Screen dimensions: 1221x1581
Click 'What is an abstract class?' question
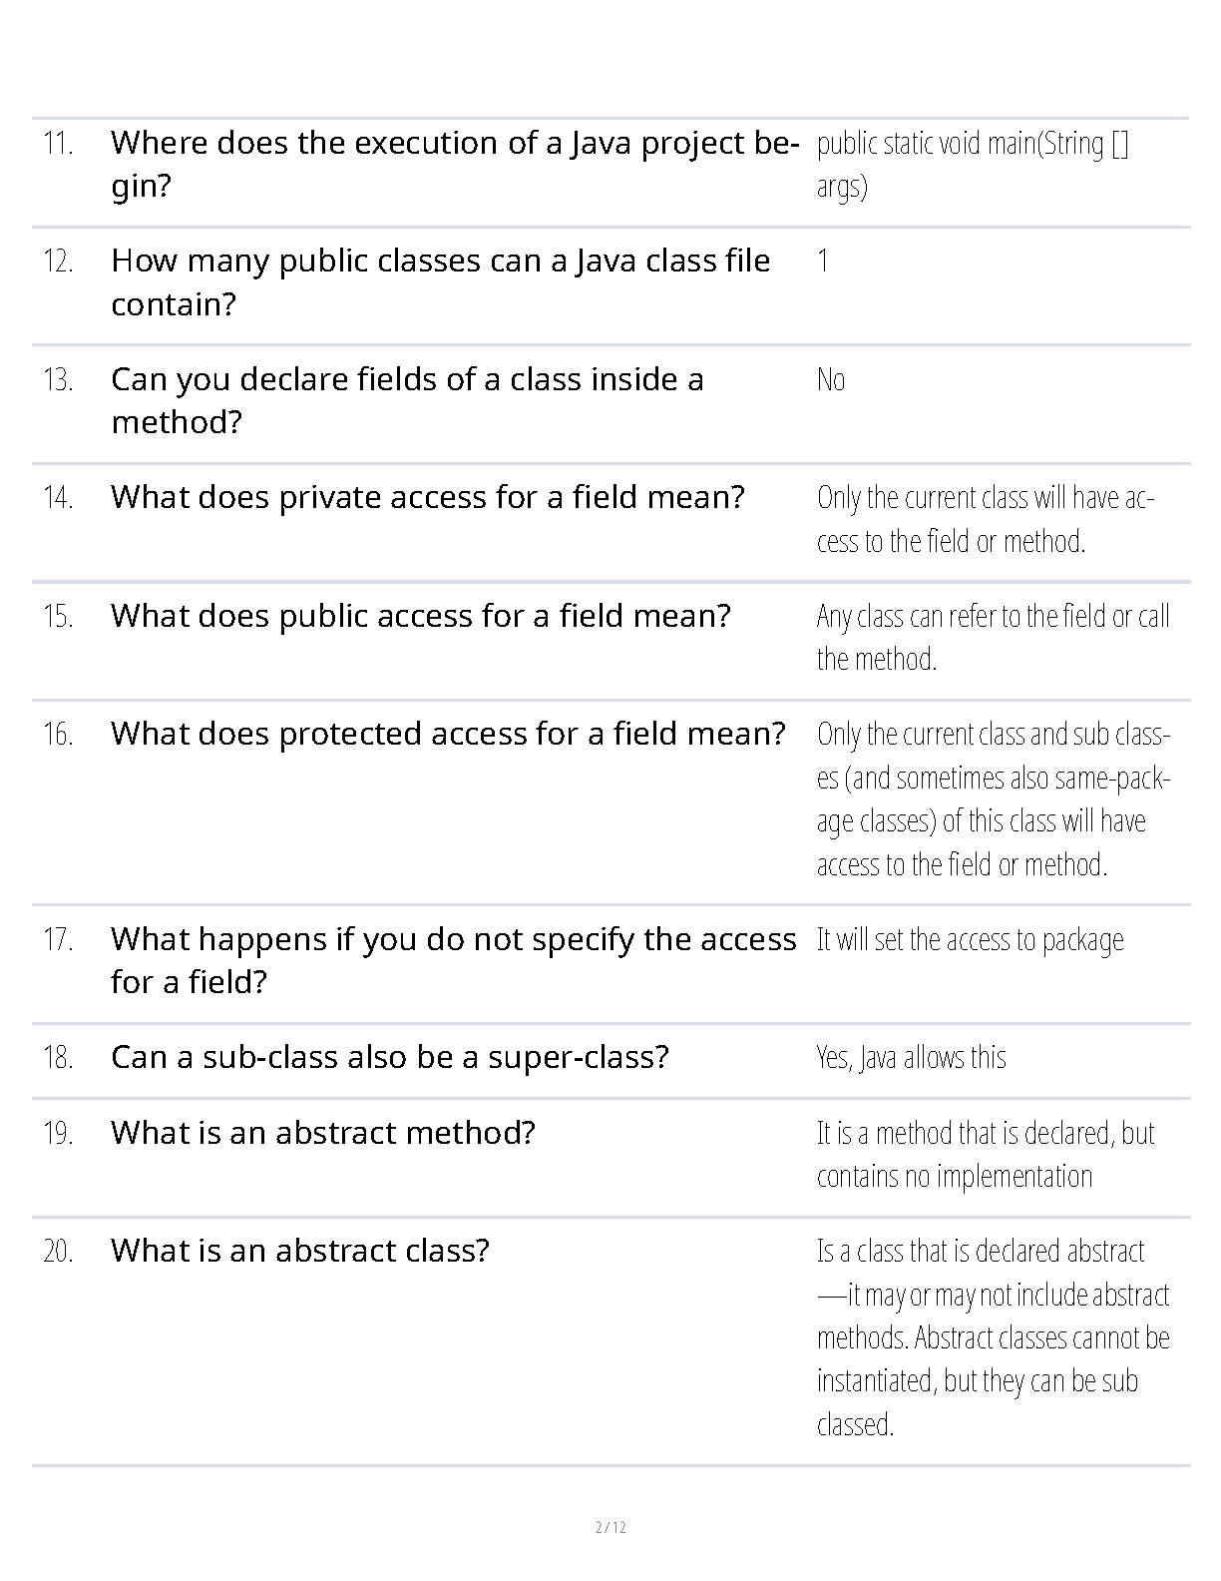[299, 1251]
